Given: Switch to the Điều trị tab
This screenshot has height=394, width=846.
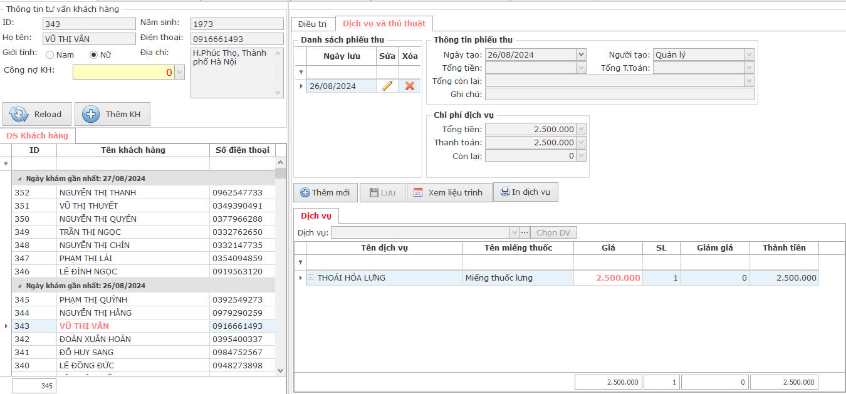Looking at the screenshot, I should (x=313, y=24).
